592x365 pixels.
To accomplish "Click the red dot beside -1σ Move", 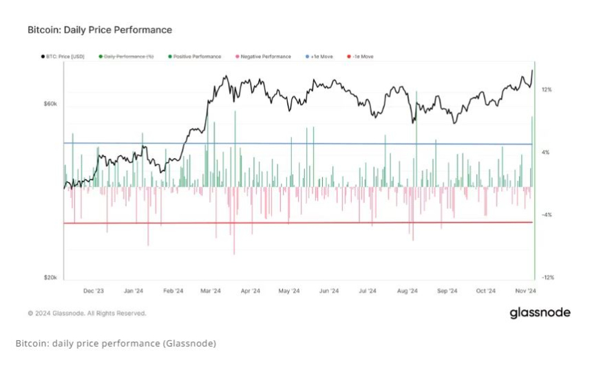I will 349,56.
